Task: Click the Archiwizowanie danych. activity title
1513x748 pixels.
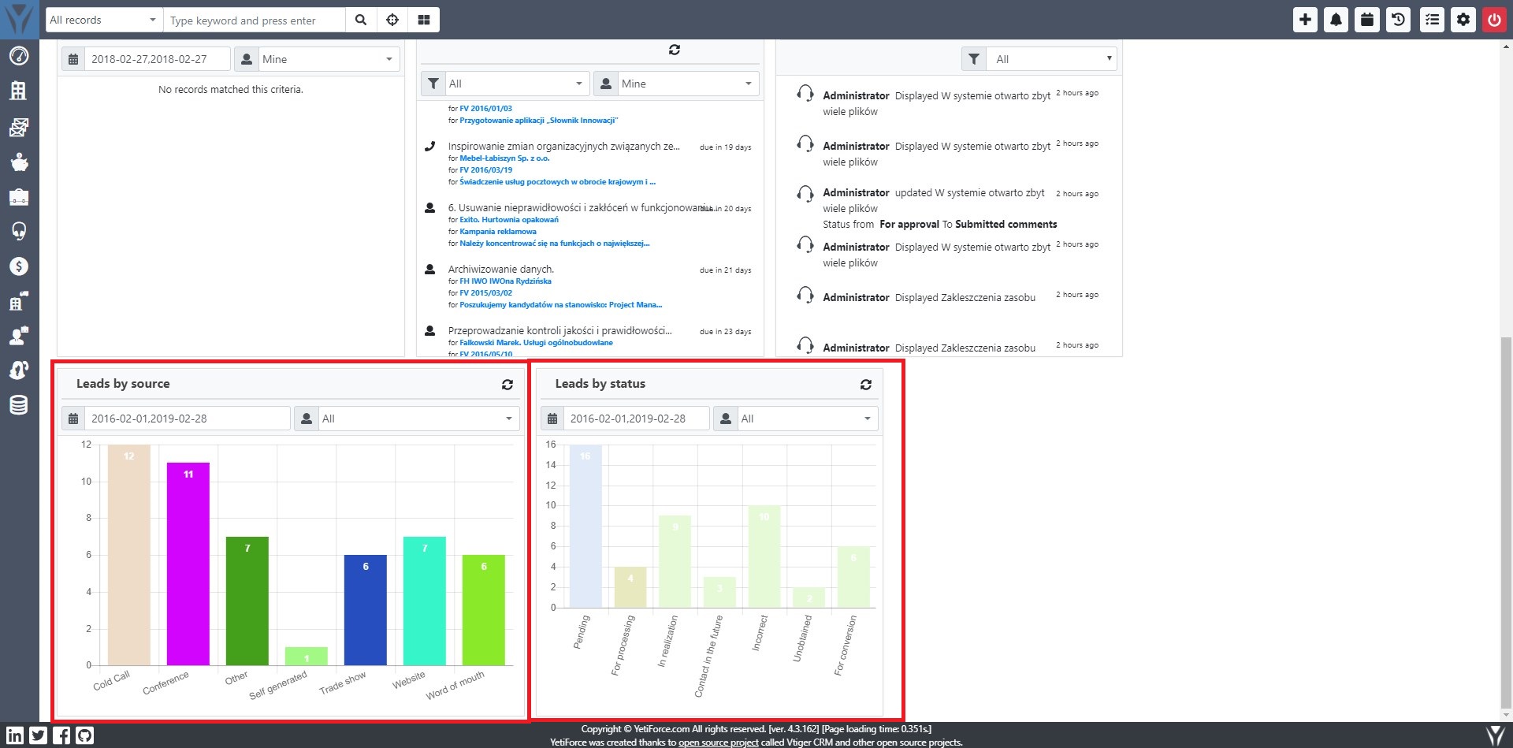Action: pyautogui.click(x=501, y=270)
